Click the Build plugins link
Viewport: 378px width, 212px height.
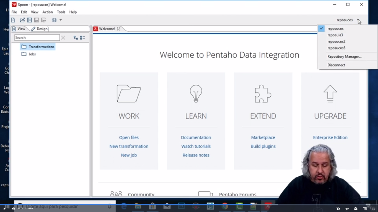(x=263, y=146)
